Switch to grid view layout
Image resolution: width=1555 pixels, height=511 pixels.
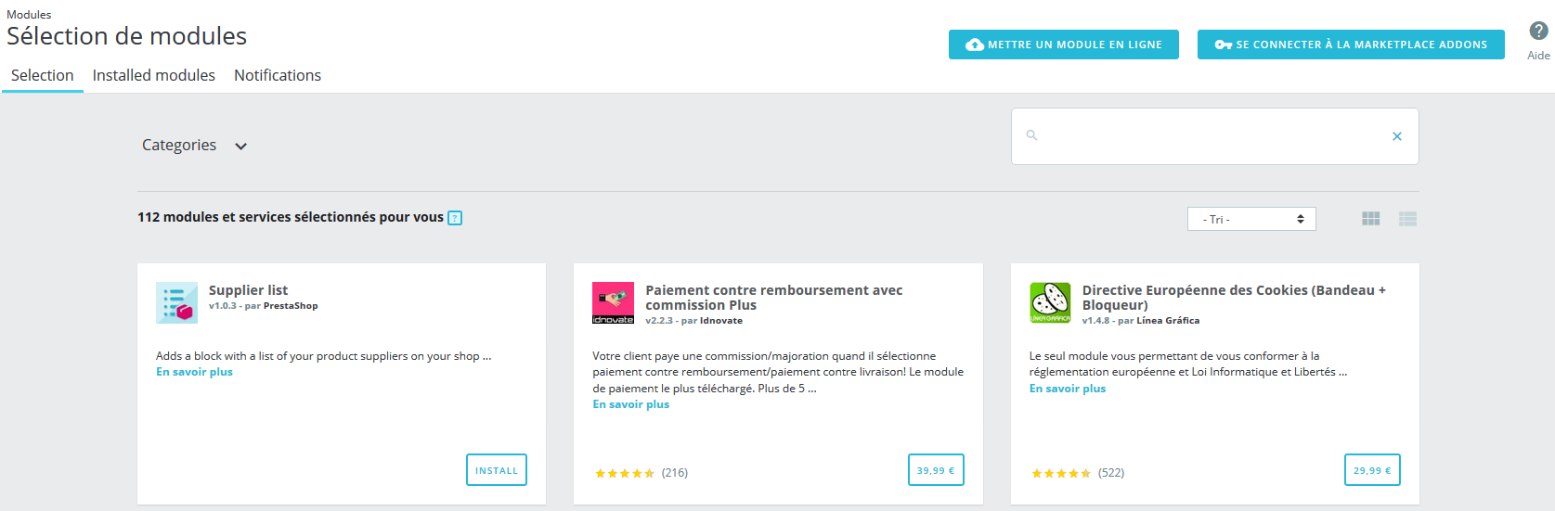pyautogui.click(x=1370, y=219)
